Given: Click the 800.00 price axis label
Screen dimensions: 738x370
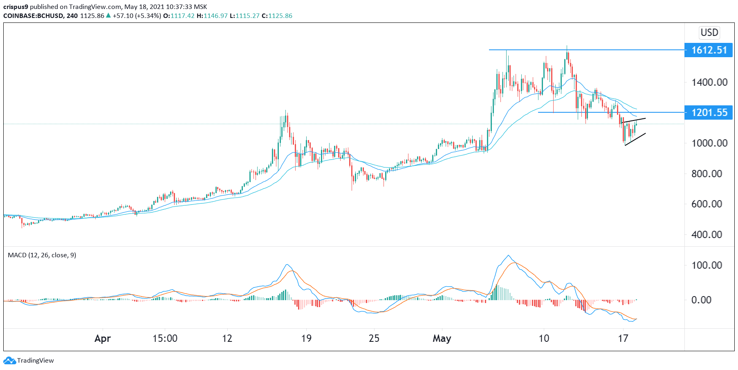Looking at the screenshot, I should point(707,174).
